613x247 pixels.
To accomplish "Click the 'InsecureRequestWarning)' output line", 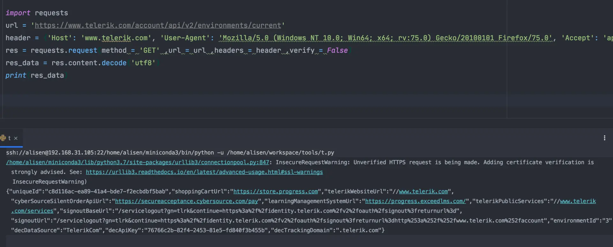I will [50, 182].
